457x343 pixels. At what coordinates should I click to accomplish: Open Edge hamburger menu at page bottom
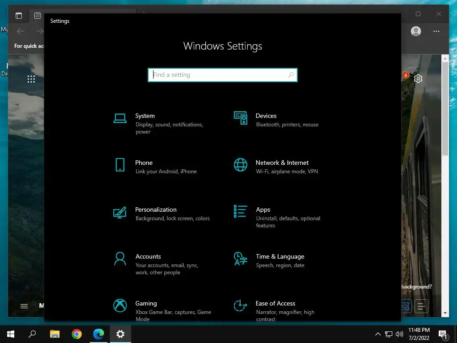(24, 306)
